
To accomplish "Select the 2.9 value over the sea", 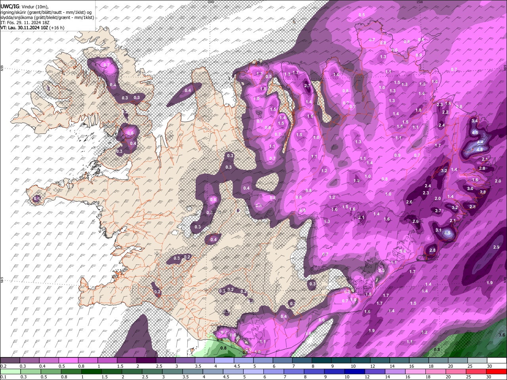I will tap(496, 247).
